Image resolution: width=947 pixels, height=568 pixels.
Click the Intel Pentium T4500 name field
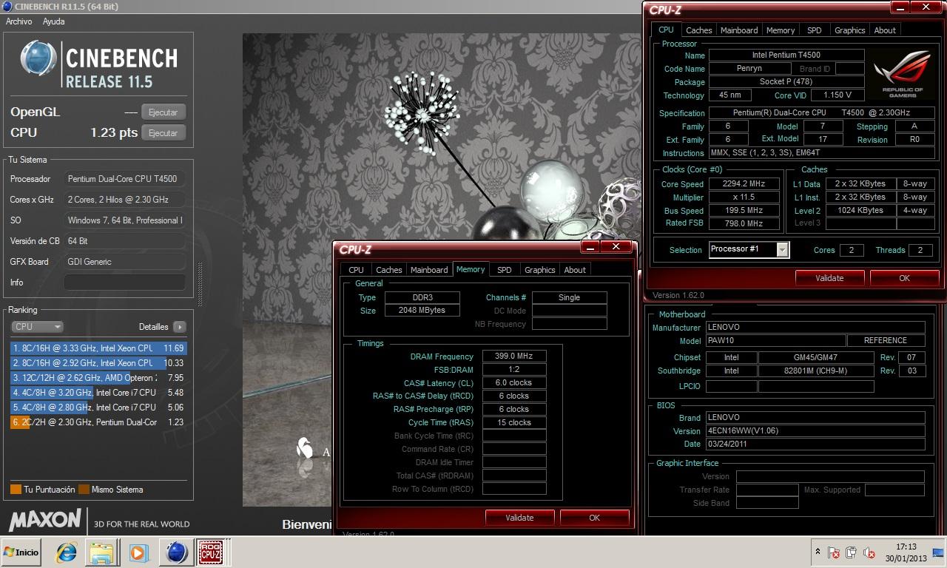coord(786,55)
